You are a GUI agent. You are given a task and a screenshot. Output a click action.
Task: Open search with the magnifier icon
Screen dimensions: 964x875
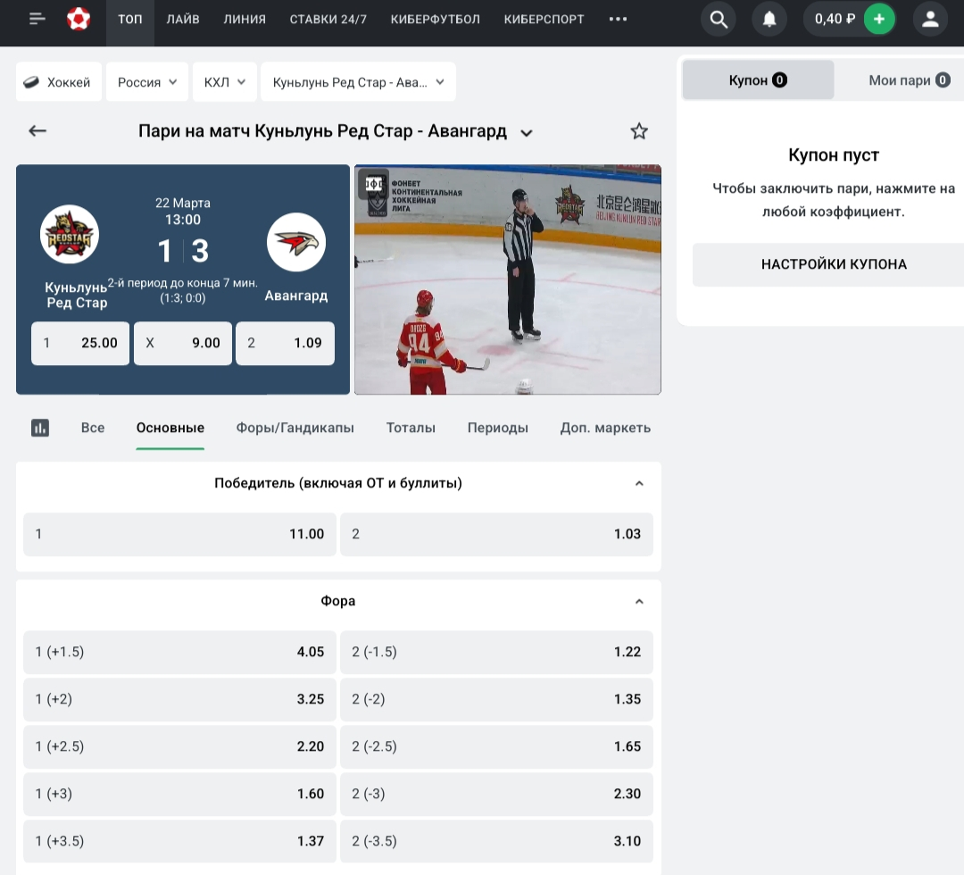pos(718,19)
